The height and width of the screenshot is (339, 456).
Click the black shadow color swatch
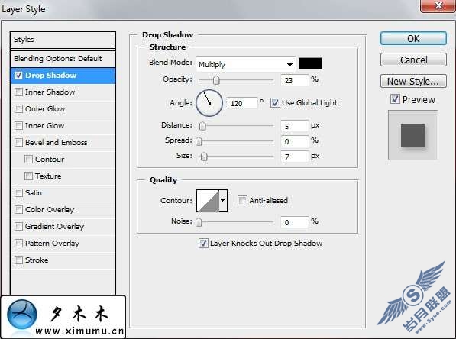tap(310, 63)
